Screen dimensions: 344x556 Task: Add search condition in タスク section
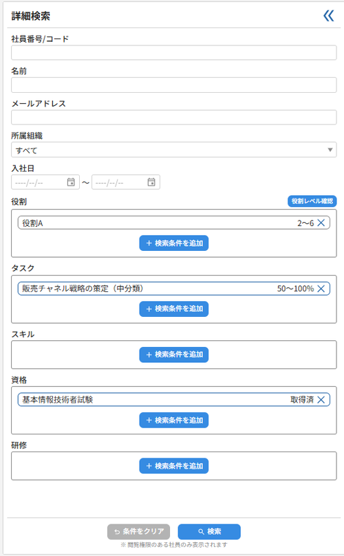click(174, 309)
